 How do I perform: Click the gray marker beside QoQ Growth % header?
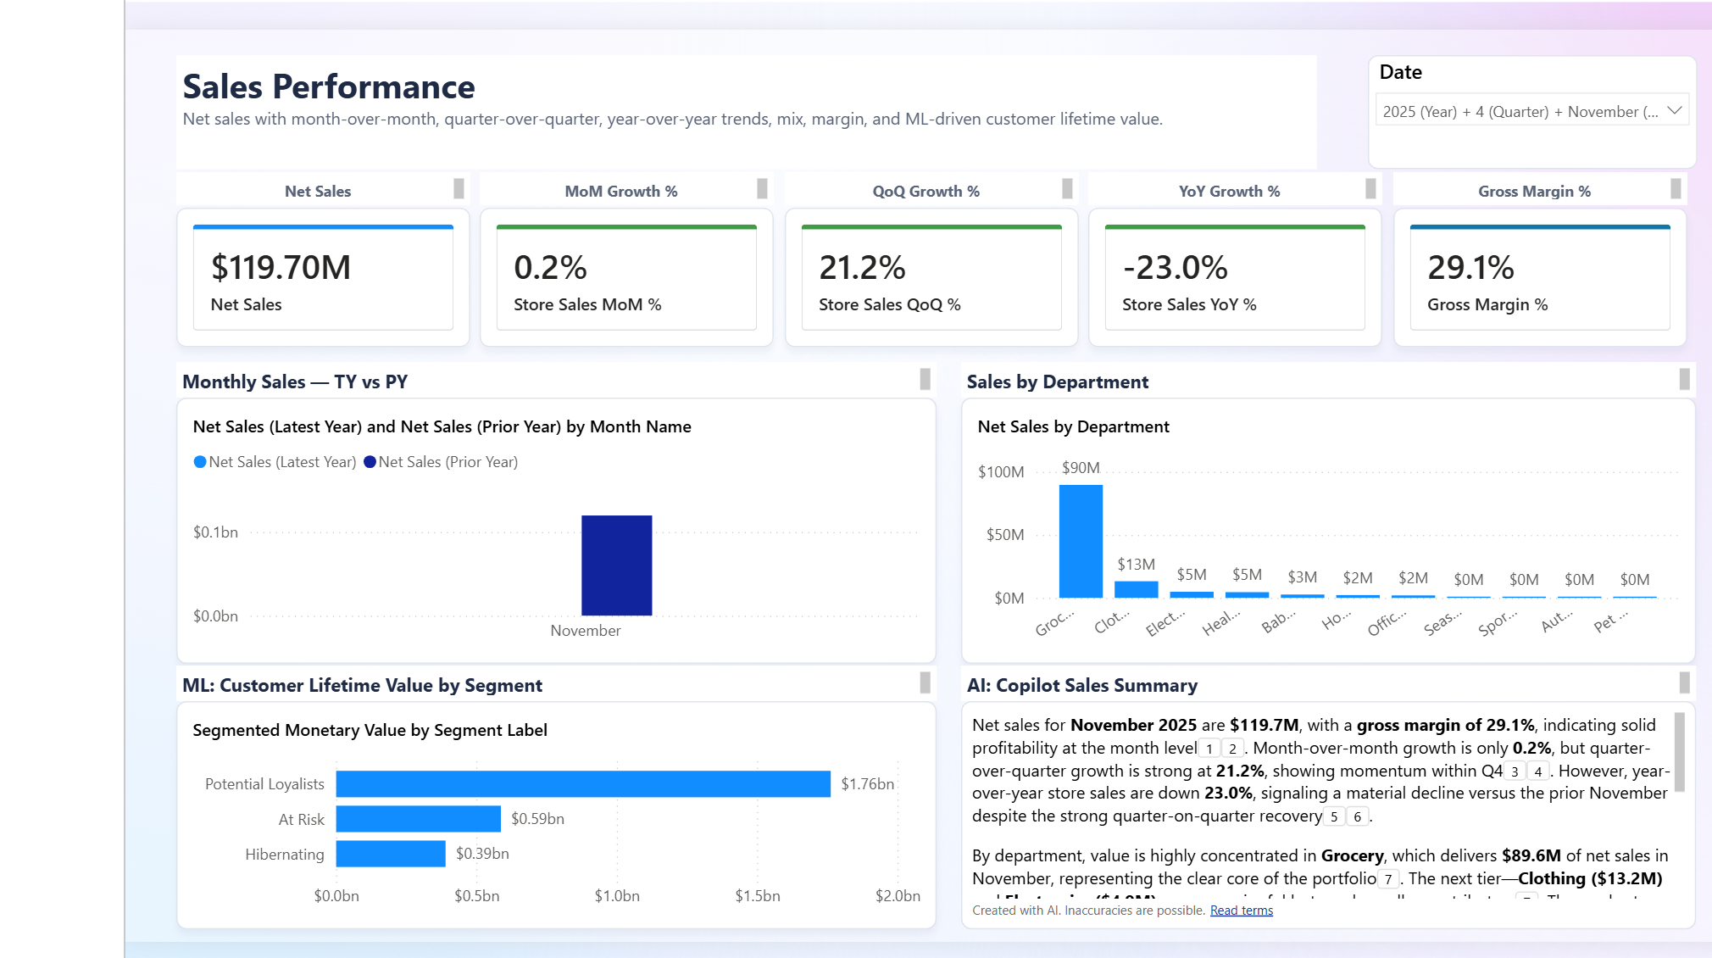[x=1067, y=189]
